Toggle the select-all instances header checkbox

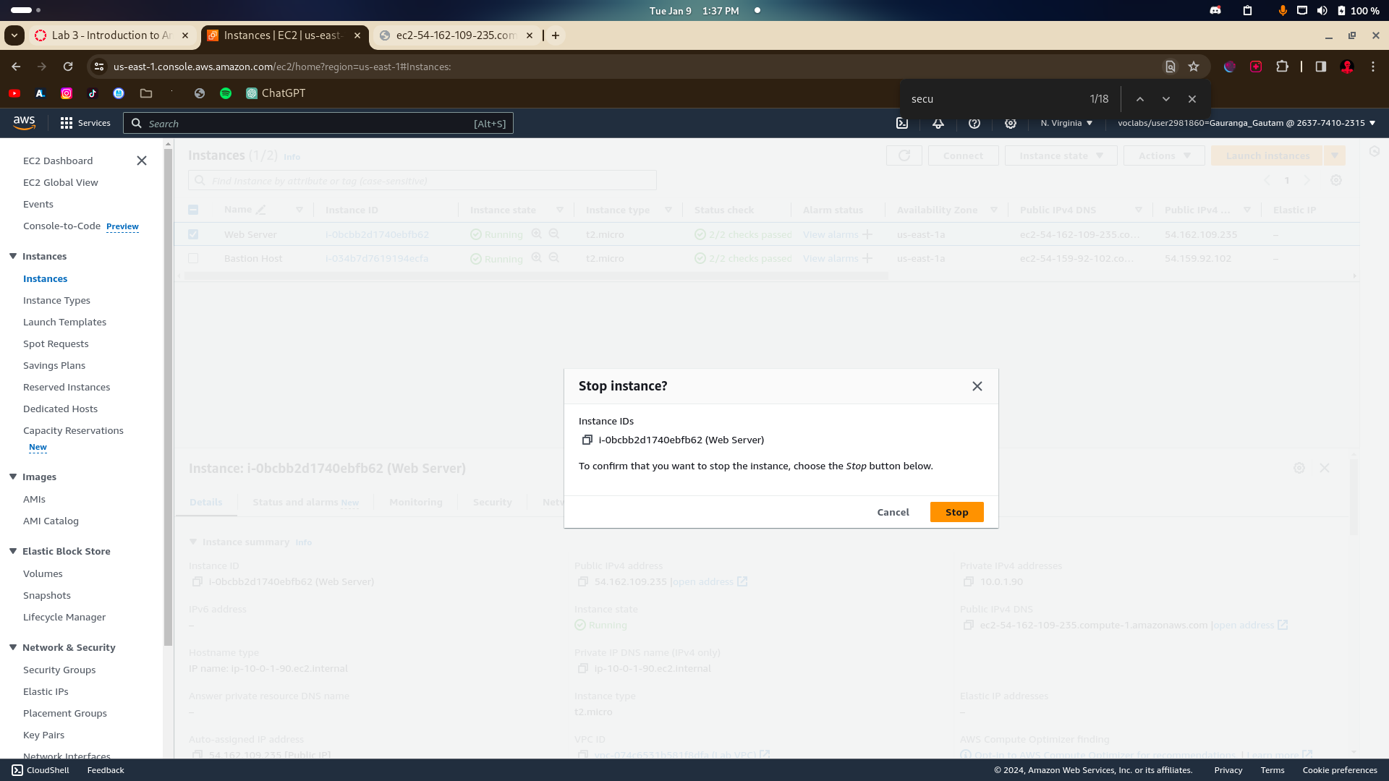tap(193, 210)
